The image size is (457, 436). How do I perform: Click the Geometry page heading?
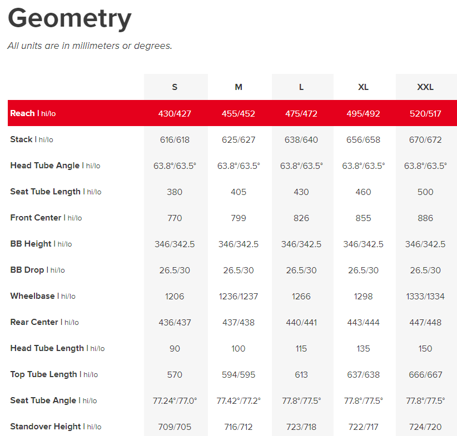69,19
